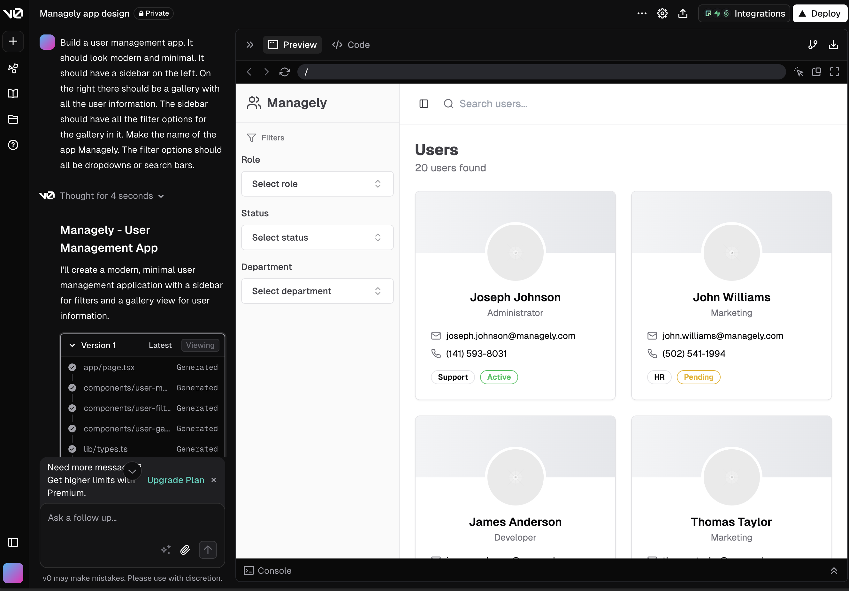Open the community shapes icon in sidebar
Image resolution: width=849 pixels, height=591 pixels.
[x=13, y=68]
